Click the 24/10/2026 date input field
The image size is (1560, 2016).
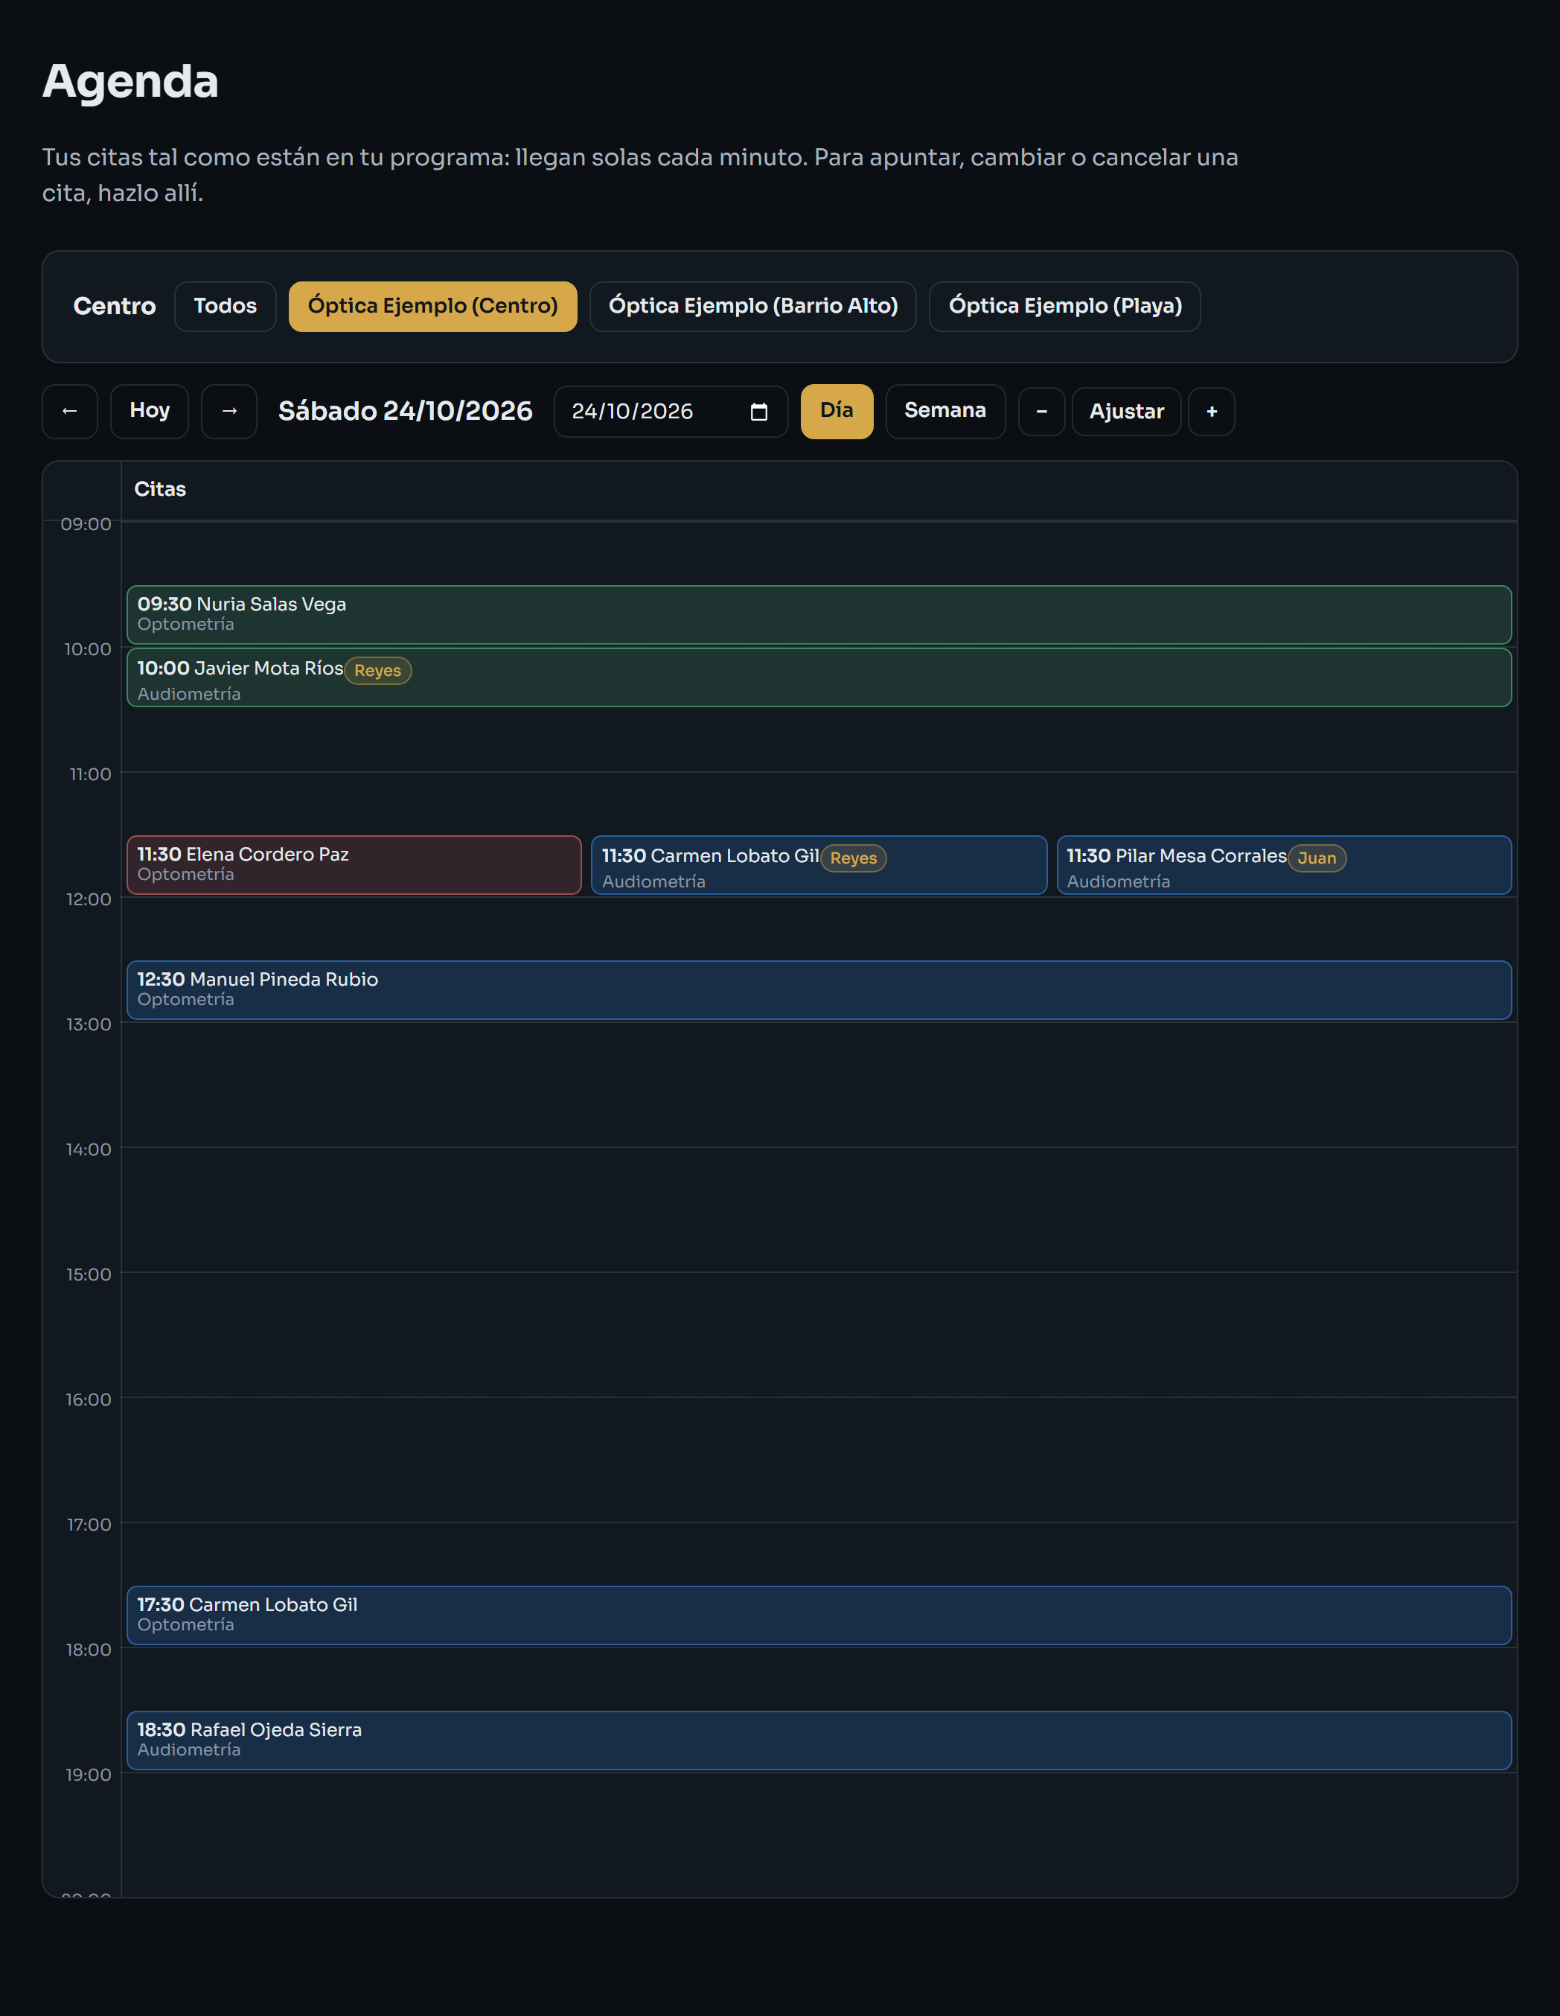pyautogui.click(x=670, y=412)
